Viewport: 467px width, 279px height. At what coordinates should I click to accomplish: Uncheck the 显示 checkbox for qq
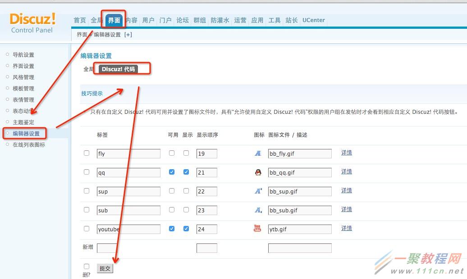[186, 172]
